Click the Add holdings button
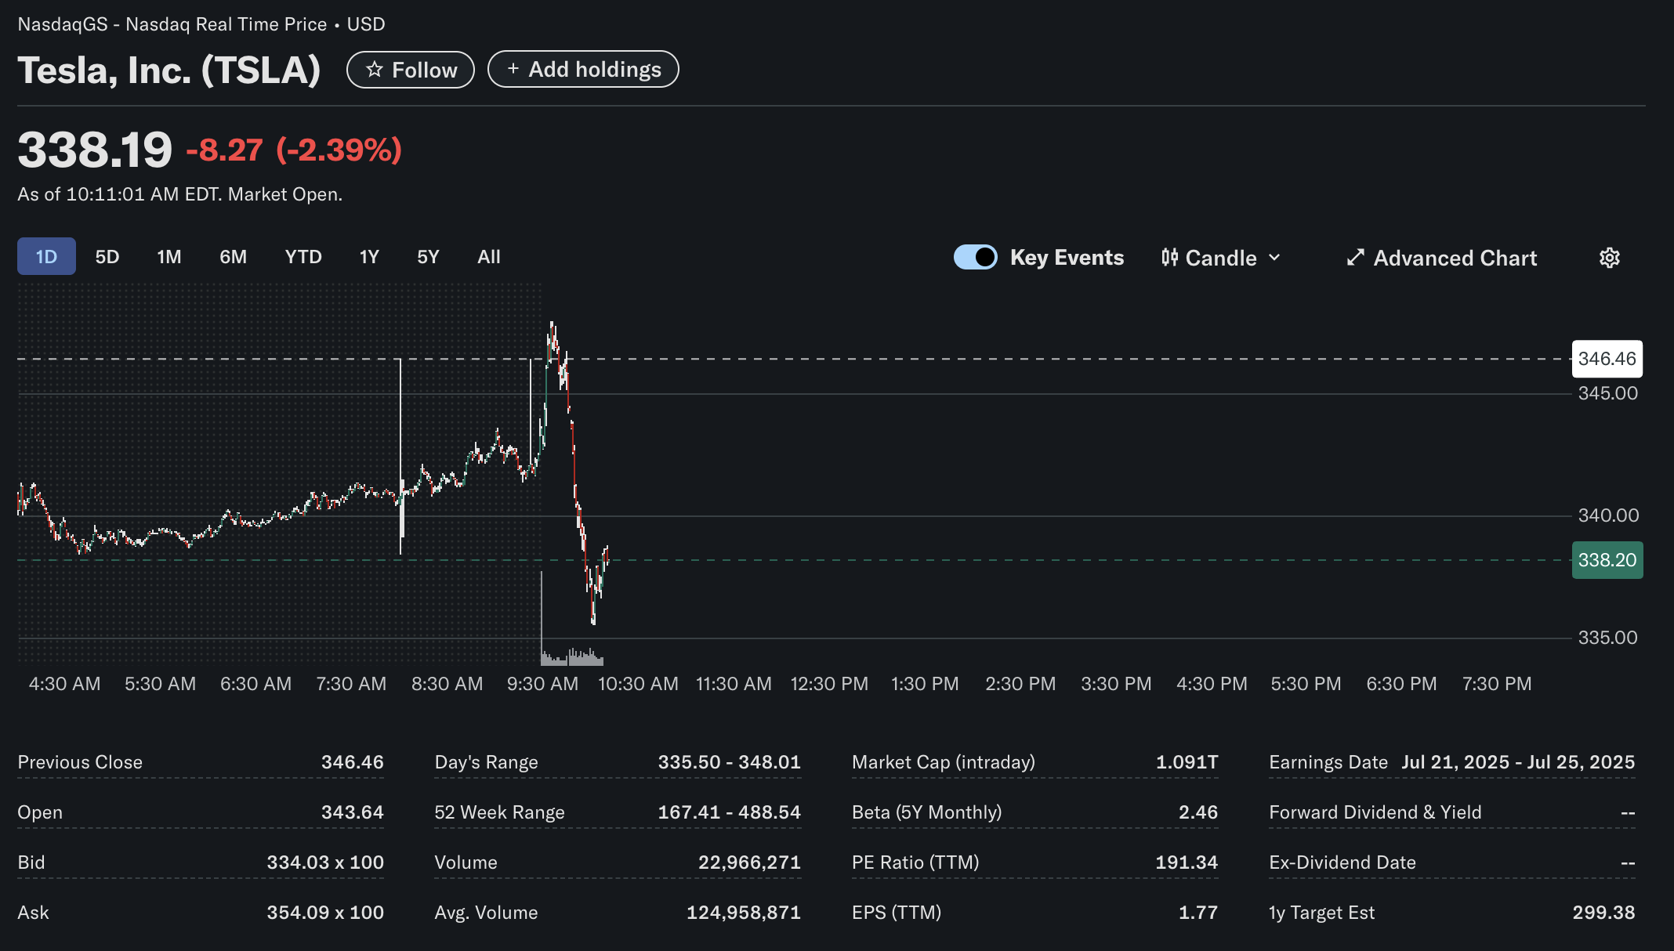Screen dimensions: 1674x951 click(x=583, y=69)
